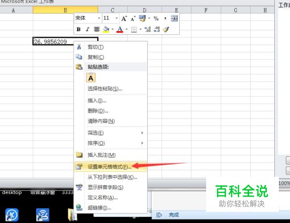Increase decimal places in mini toolbar
This screenshot has height=223, width=290.
click(148, 29)
